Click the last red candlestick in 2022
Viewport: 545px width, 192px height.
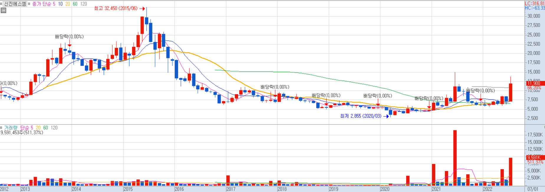(511, 92)
